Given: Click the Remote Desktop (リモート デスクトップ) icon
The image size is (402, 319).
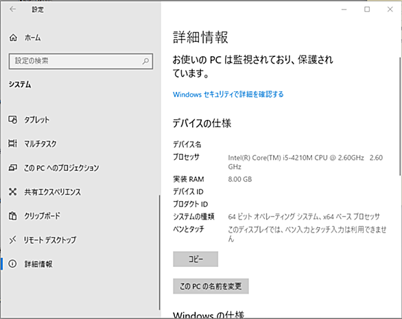Looking at the screenshot, I should (12, 240).
